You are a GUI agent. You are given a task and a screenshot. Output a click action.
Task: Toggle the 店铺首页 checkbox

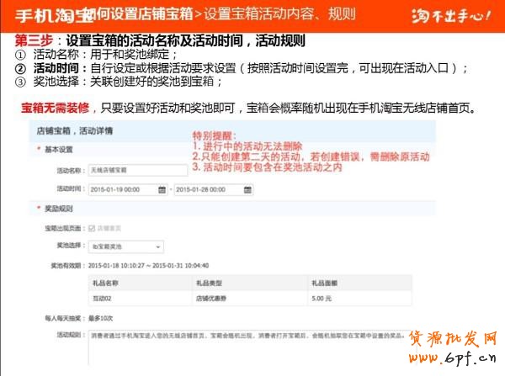[x=92, y=227]
